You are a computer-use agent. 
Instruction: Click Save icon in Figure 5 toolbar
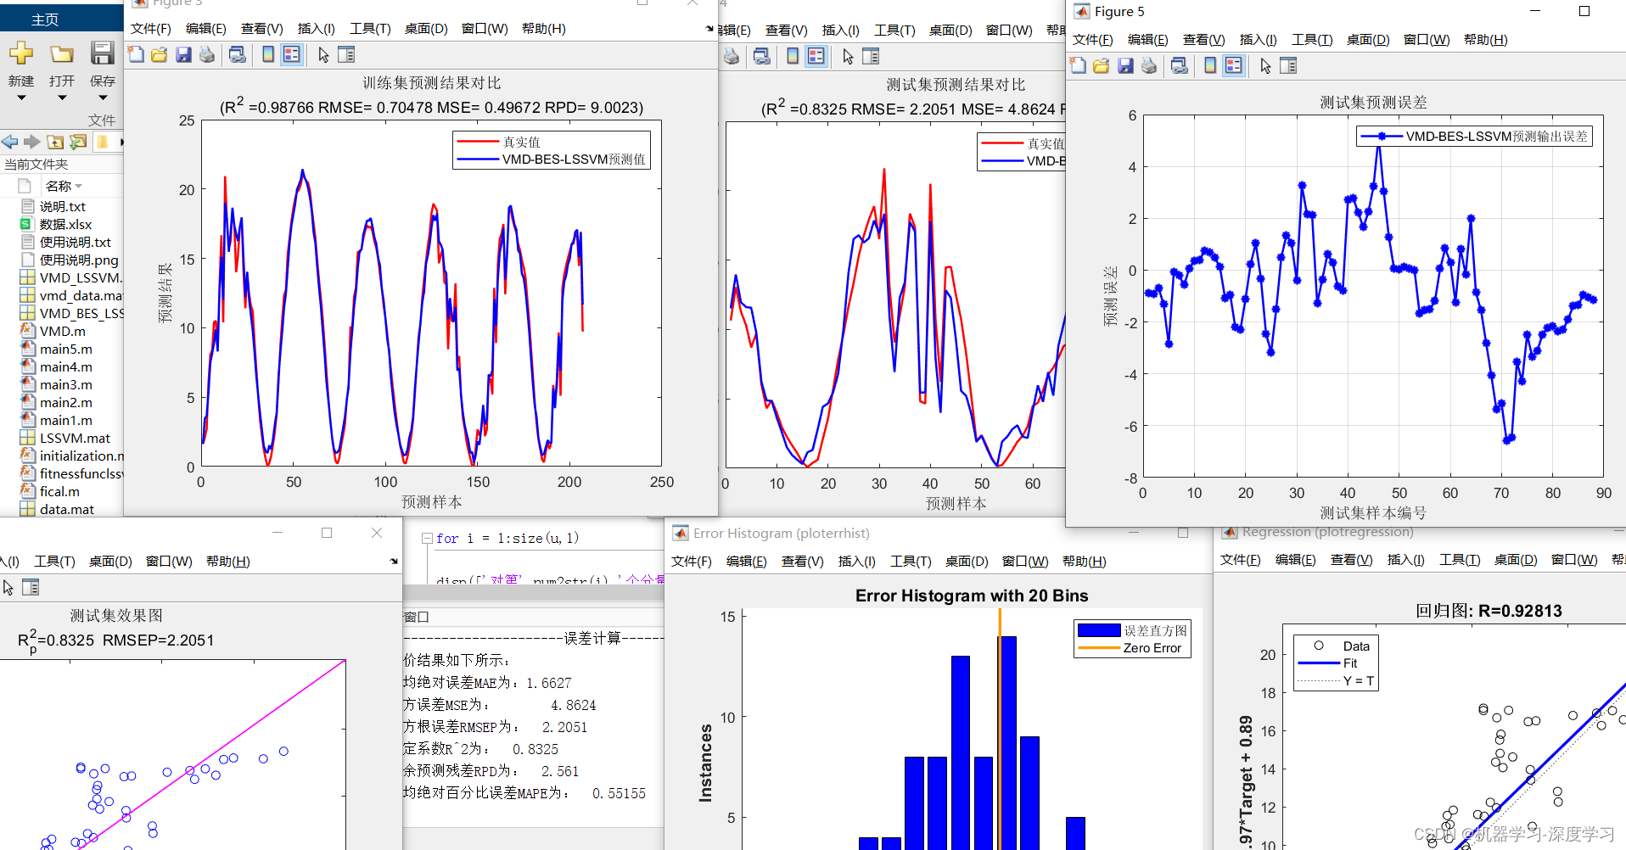1125,66
